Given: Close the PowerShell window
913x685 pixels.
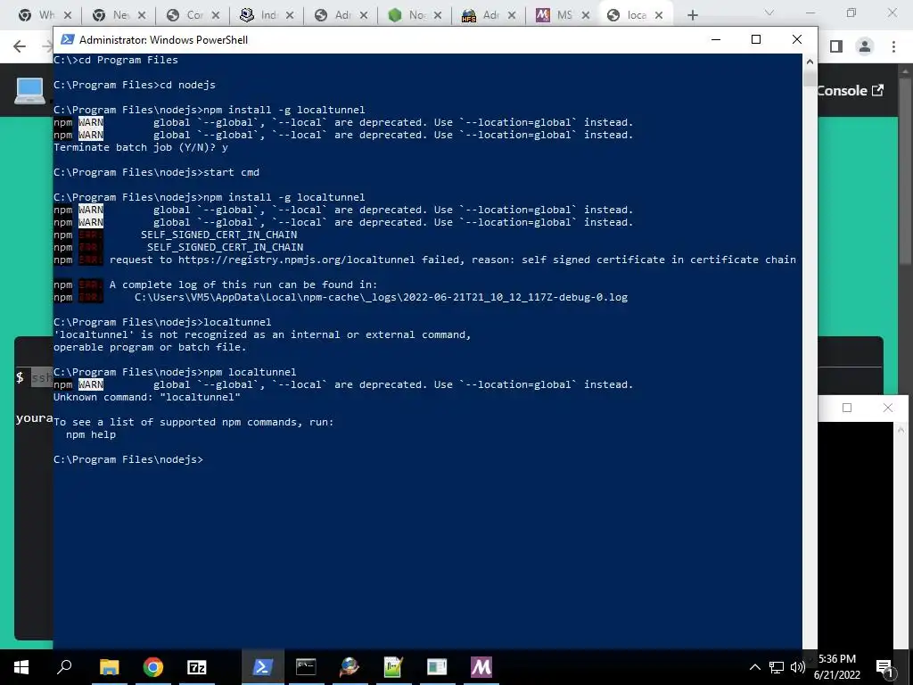Looking at the screenshot, I should (797, 39).
